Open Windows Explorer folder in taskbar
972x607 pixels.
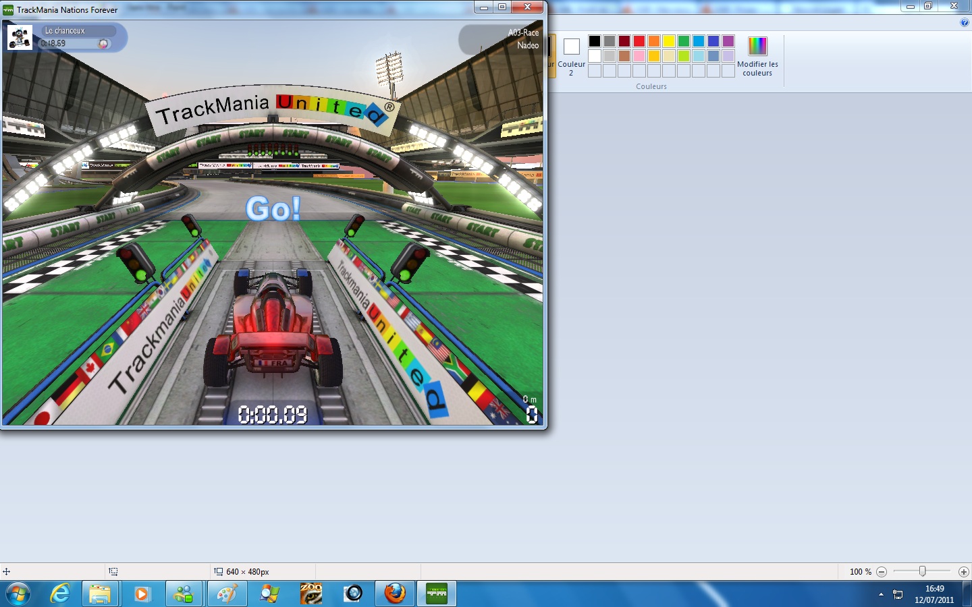(100, 594)
